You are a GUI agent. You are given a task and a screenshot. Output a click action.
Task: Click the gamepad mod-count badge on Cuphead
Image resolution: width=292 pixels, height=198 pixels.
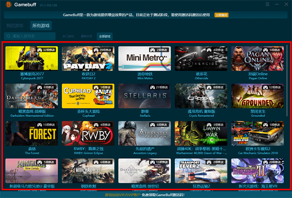pyautogui.click(x=102, y=87)
